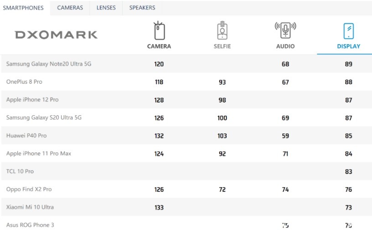The image size is (372, 230).
Task: Click display score 87 for Galaxy S20 Ultra
Action: click(x=348, y=118)
